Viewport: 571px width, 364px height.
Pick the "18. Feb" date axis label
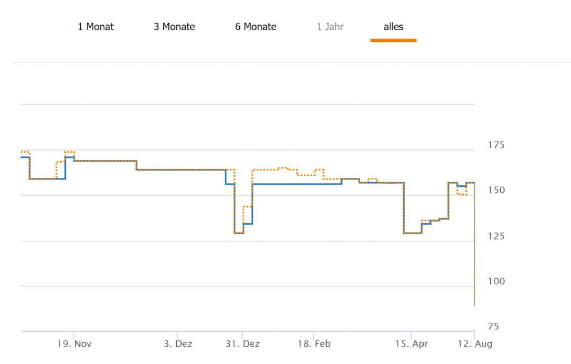(314, 344)
